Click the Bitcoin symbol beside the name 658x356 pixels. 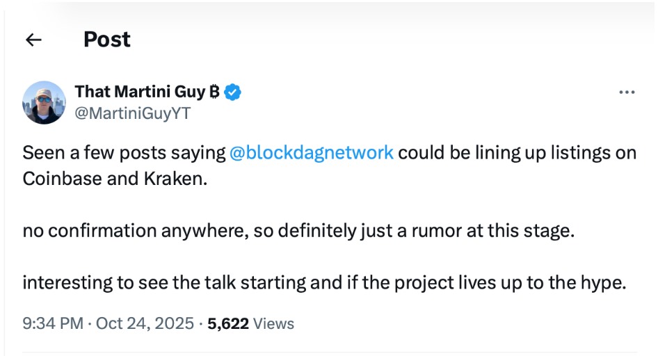pyautogui.click(x=214, y=92)
